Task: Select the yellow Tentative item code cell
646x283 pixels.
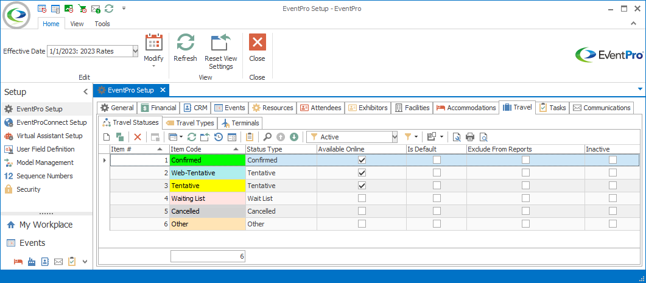Action: [208, 186]
